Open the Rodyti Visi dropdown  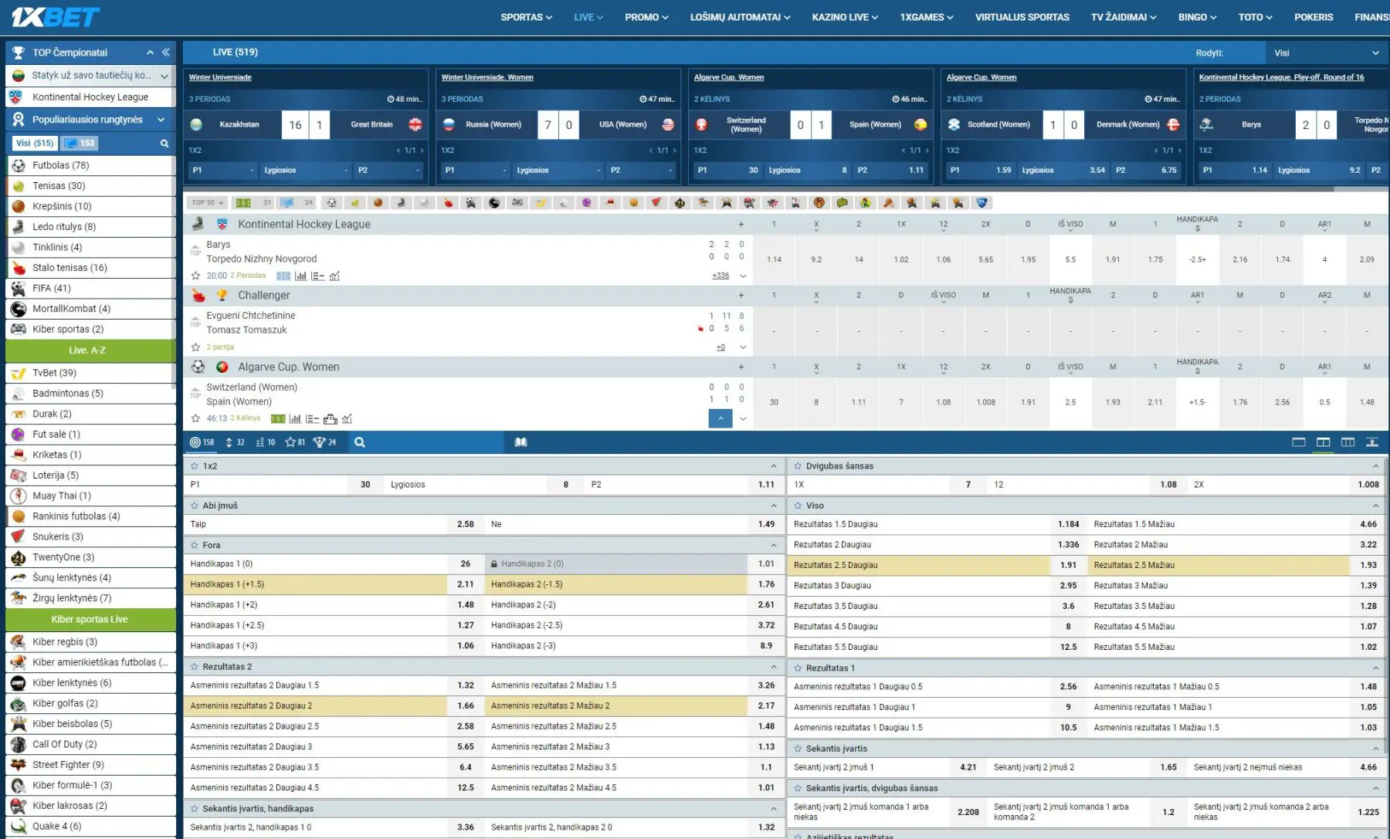point(1326,52)
